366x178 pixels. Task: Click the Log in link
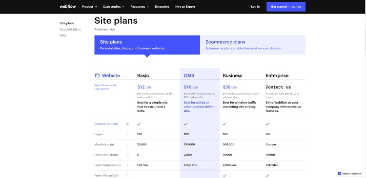[255, 7]
